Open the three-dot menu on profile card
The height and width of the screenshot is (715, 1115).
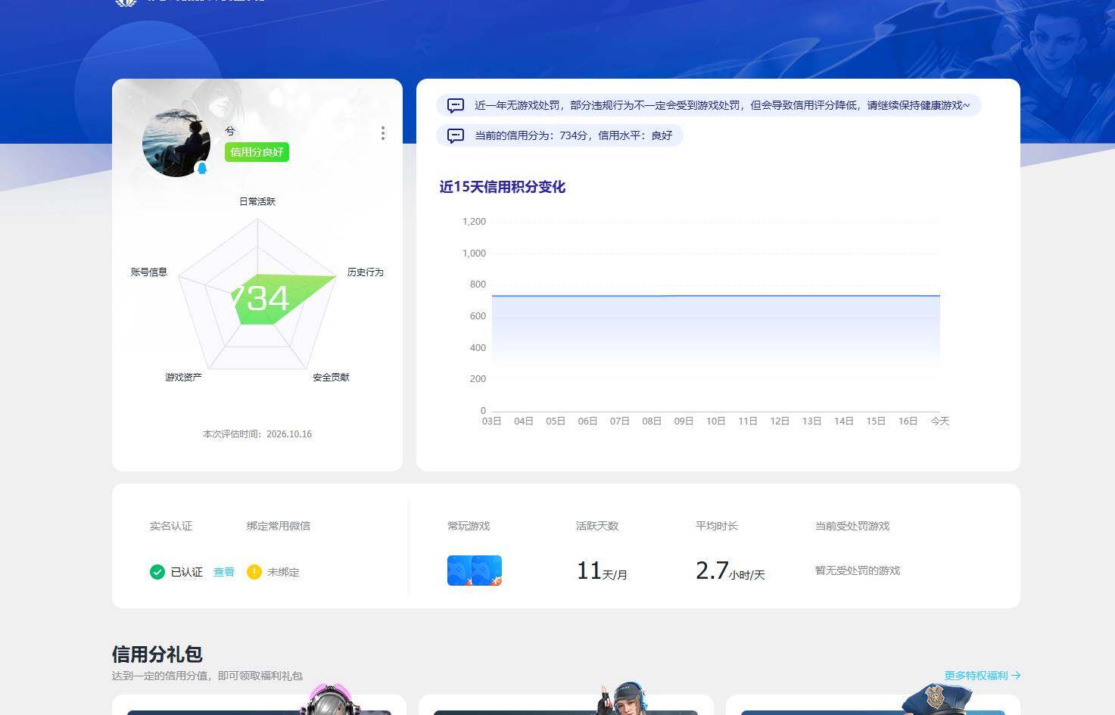click(383, 133)
